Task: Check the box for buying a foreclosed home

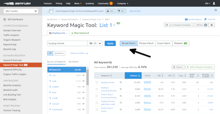Action: [x=97, y=89]
